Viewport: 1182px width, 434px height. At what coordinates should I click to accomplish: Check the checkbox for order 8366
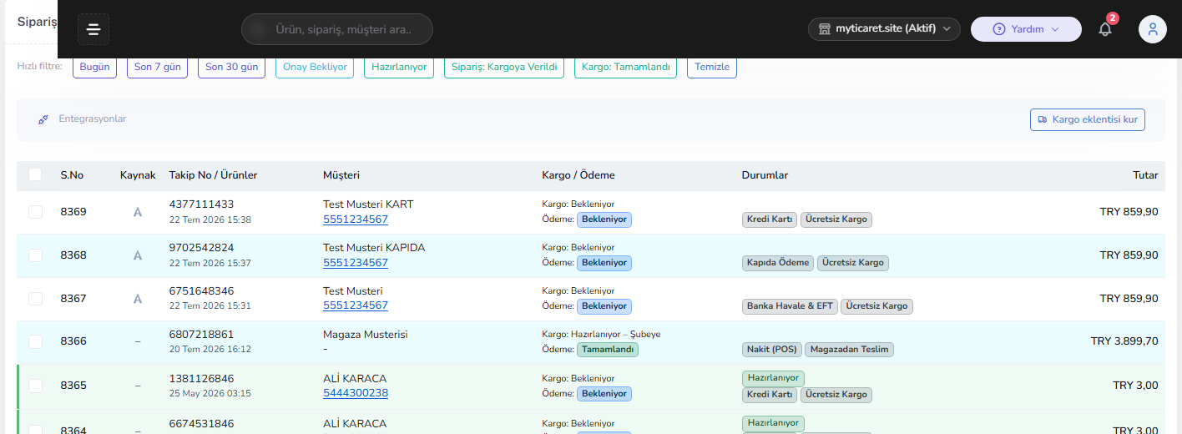coord(35,341)
